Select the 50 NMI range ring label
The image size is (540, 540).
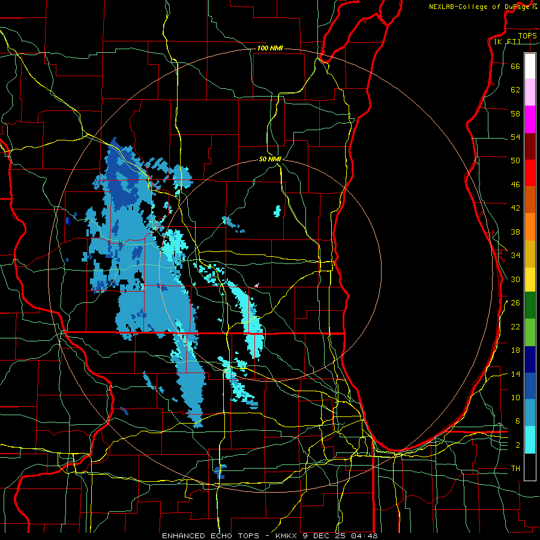pos(270,159)
